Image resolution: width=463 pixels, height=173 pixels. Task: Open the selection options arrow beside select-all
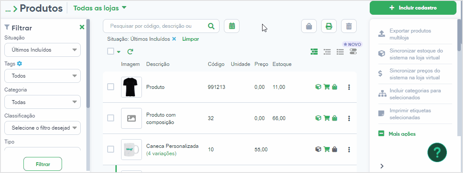click(119, 52)
